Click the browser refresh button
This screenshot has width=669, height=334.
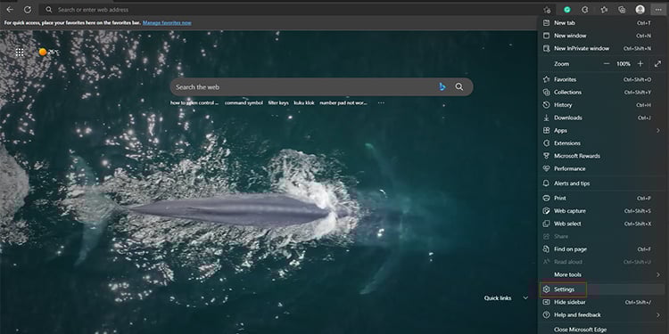click(28, 10)
